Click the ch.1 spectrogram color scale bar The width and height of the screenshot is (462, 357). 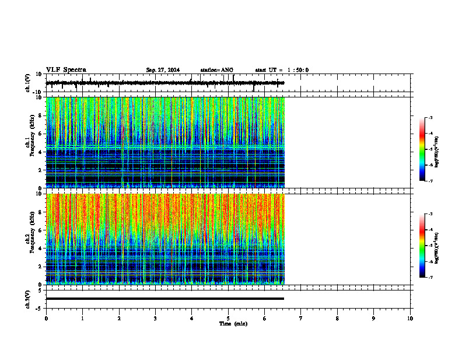(422, 149)
